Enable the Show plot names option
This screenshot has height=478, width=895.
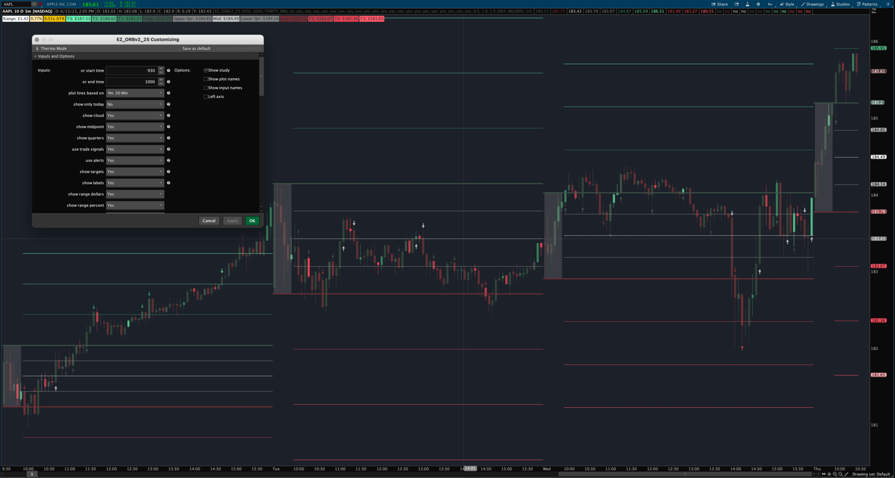[206, 79]
